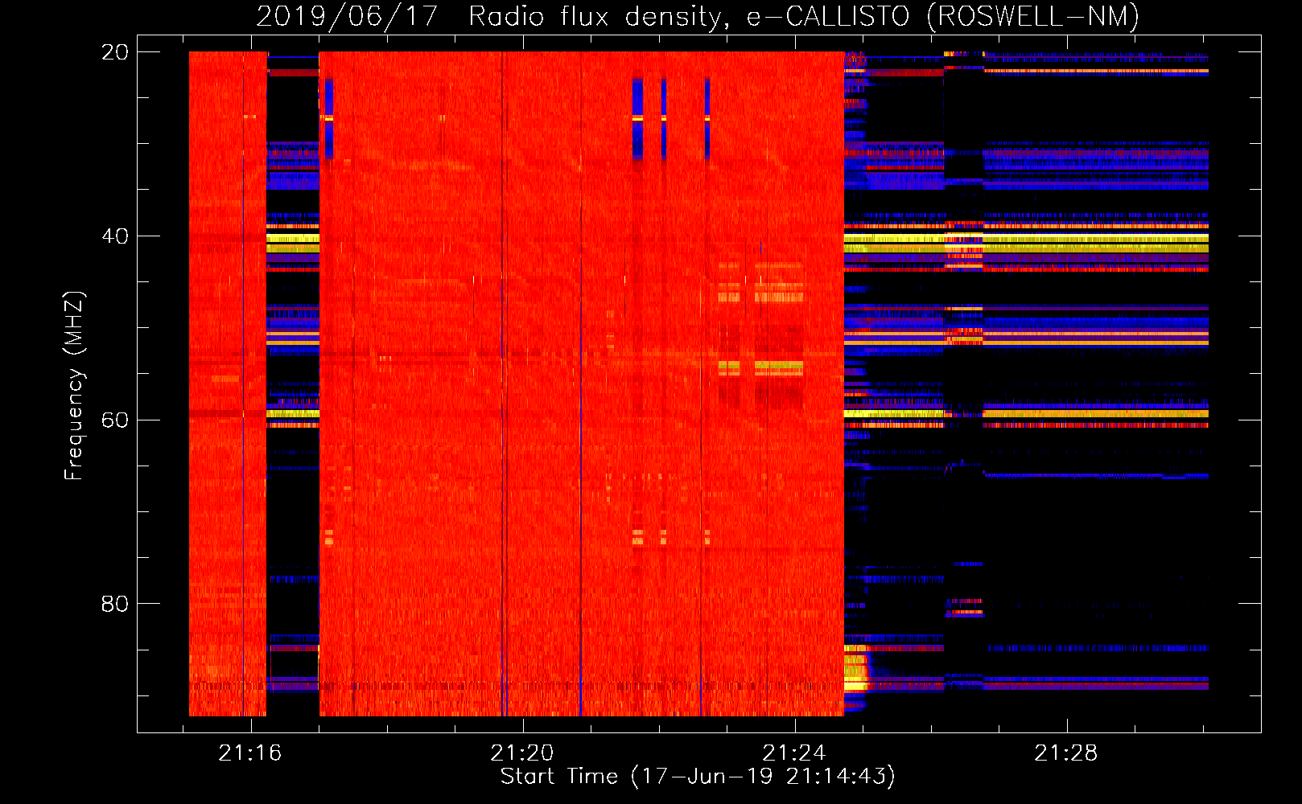Viewport: 1302px width, 804px height.
Task: Click the frequency tick label "20"
Action: click(x=115, y=52)
